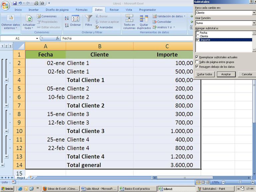This screenshot has width=256, height=192.
Task: Open the Revisar ribbon tab
Action: click(114, 10)
